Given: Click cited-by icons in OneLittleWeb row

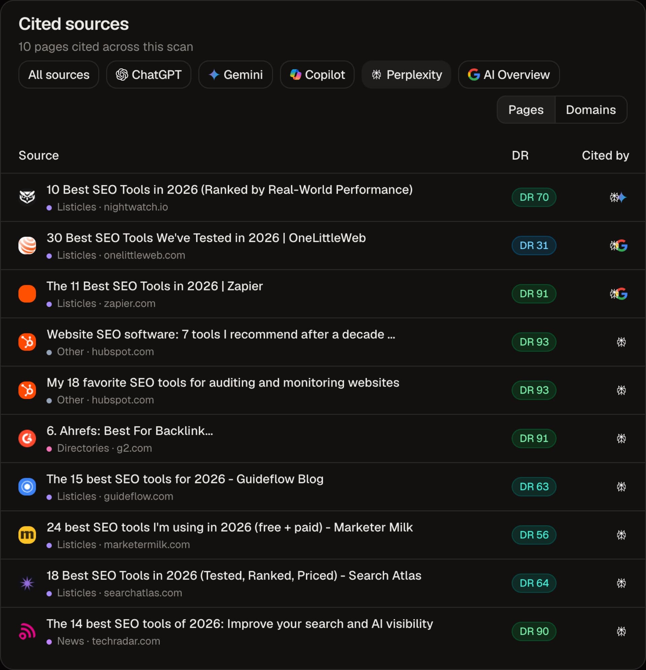Looking at the screenshot, I should pos(619,245).
